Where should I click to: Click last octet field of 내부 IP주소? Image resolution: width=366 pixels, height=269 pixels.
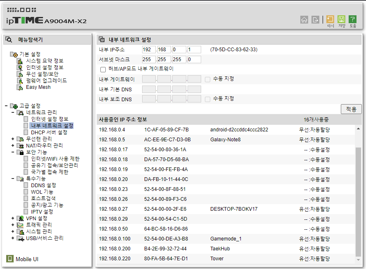[x=194, y=50]
